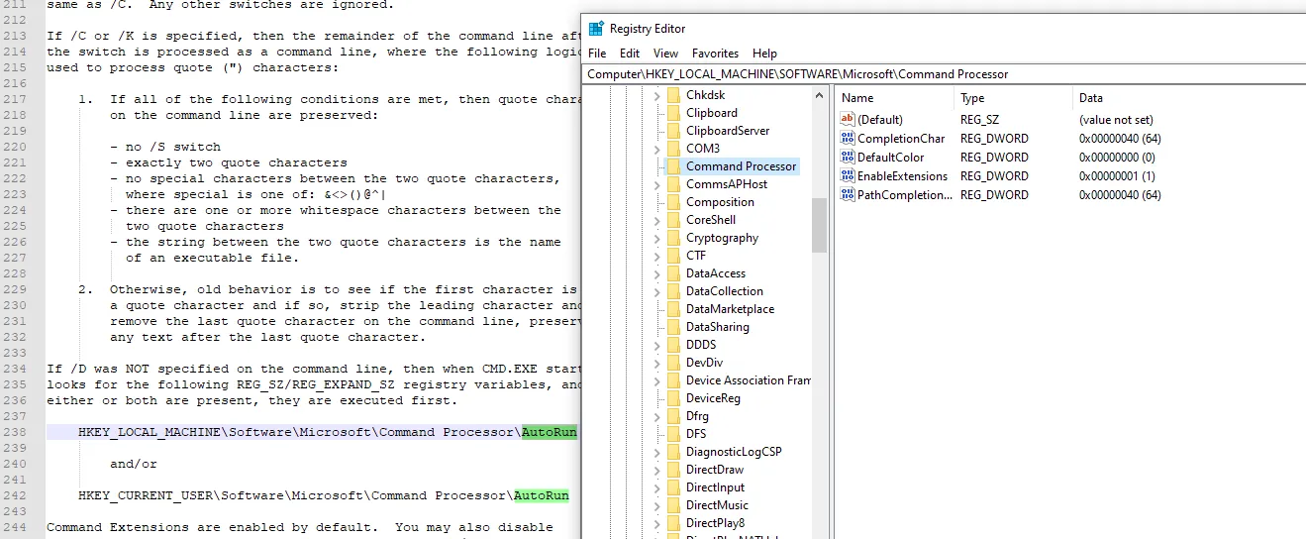This screenshot has height=539, width=1306.
Task: Expand the Chkdsk registry key
Action: coord(656,95)
